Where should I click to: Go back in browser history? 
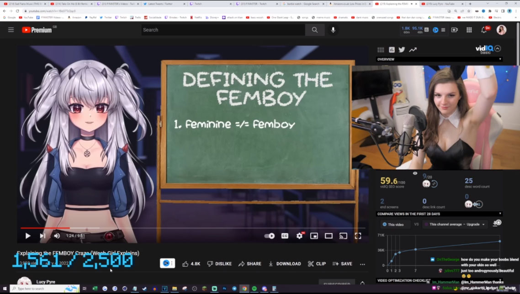click(4, 11)
